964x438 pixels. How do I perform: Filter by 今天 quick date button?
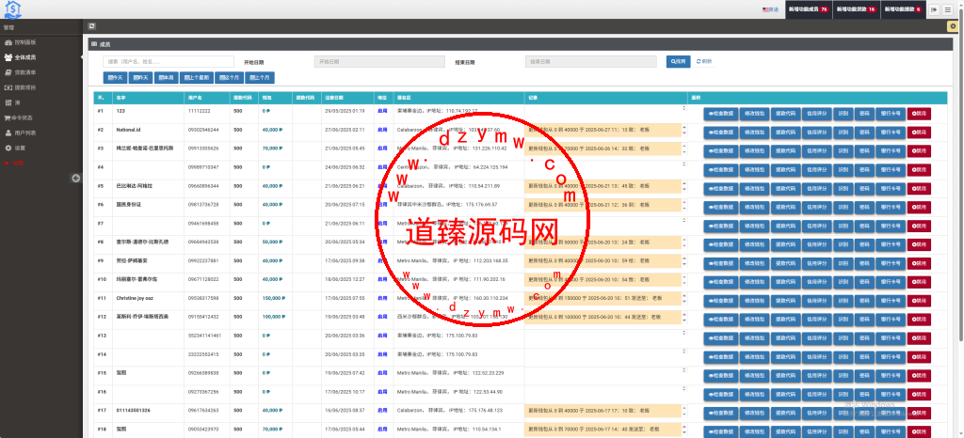[x=116, y=78]
